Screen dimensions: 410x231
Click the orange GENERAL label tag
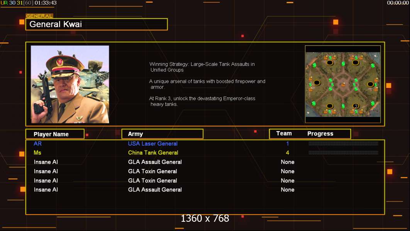39,16
